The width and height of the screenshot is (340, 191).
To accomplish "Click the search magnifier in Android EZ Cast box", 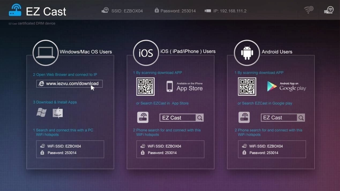I will (301, 118).
